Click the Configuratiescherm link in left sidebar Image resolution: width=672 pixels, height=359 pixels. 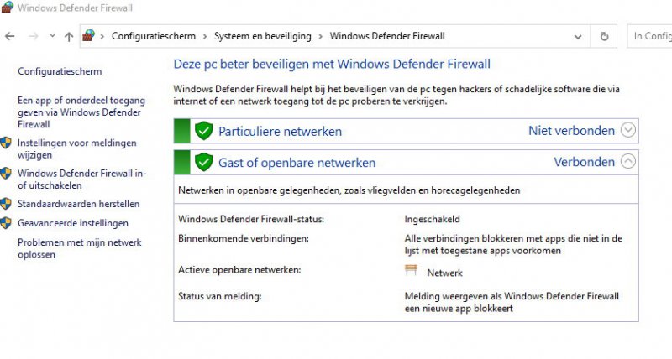60,72
